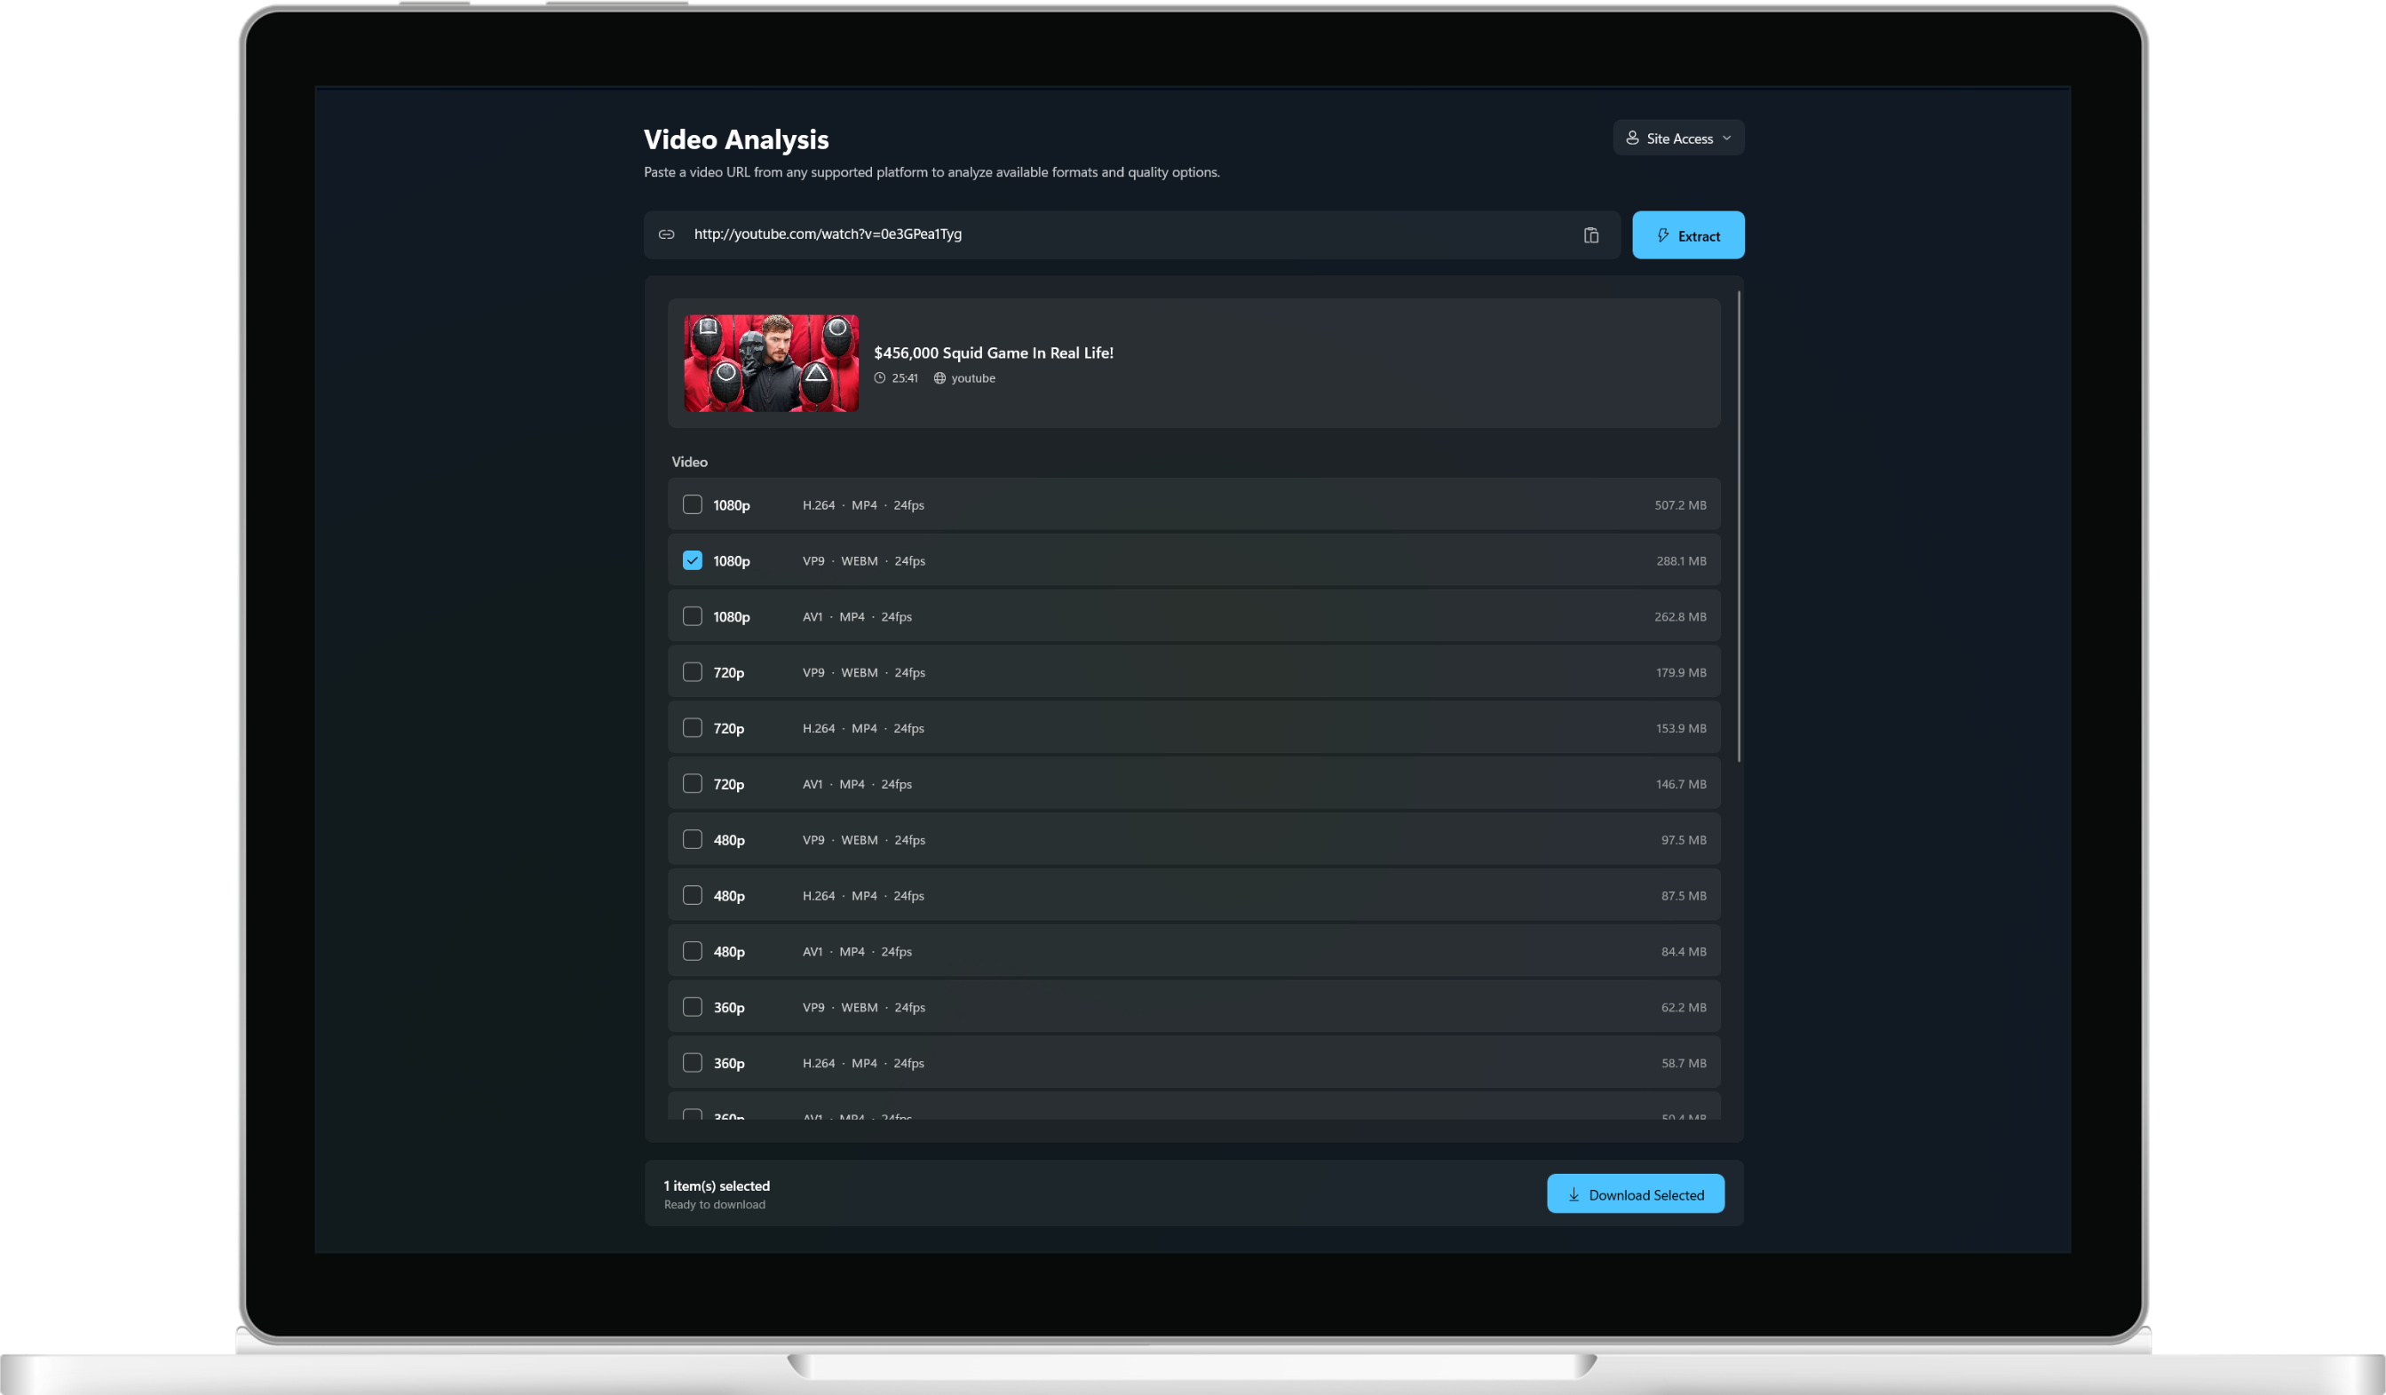This screenshot has height=1395, width=2386.
Task: Check the 720p AV1 MP4 checkbox
Action: pos(692,784)
